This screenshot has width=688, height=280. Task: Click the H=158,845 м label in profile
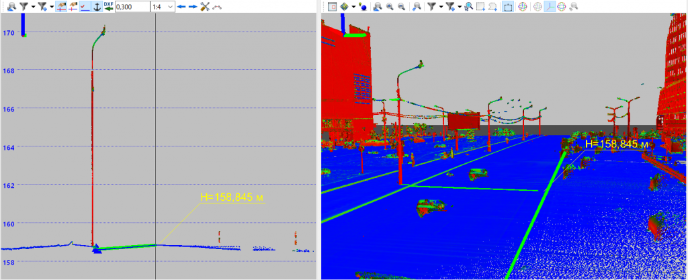coord(232,197)
